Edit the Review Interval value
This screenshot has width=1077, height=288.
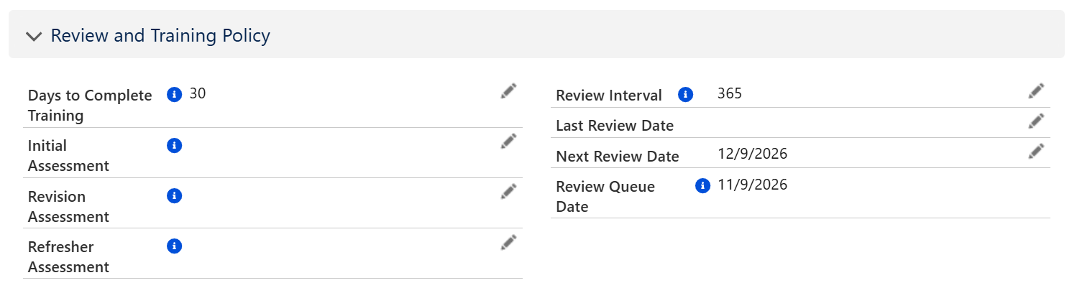1036,91
